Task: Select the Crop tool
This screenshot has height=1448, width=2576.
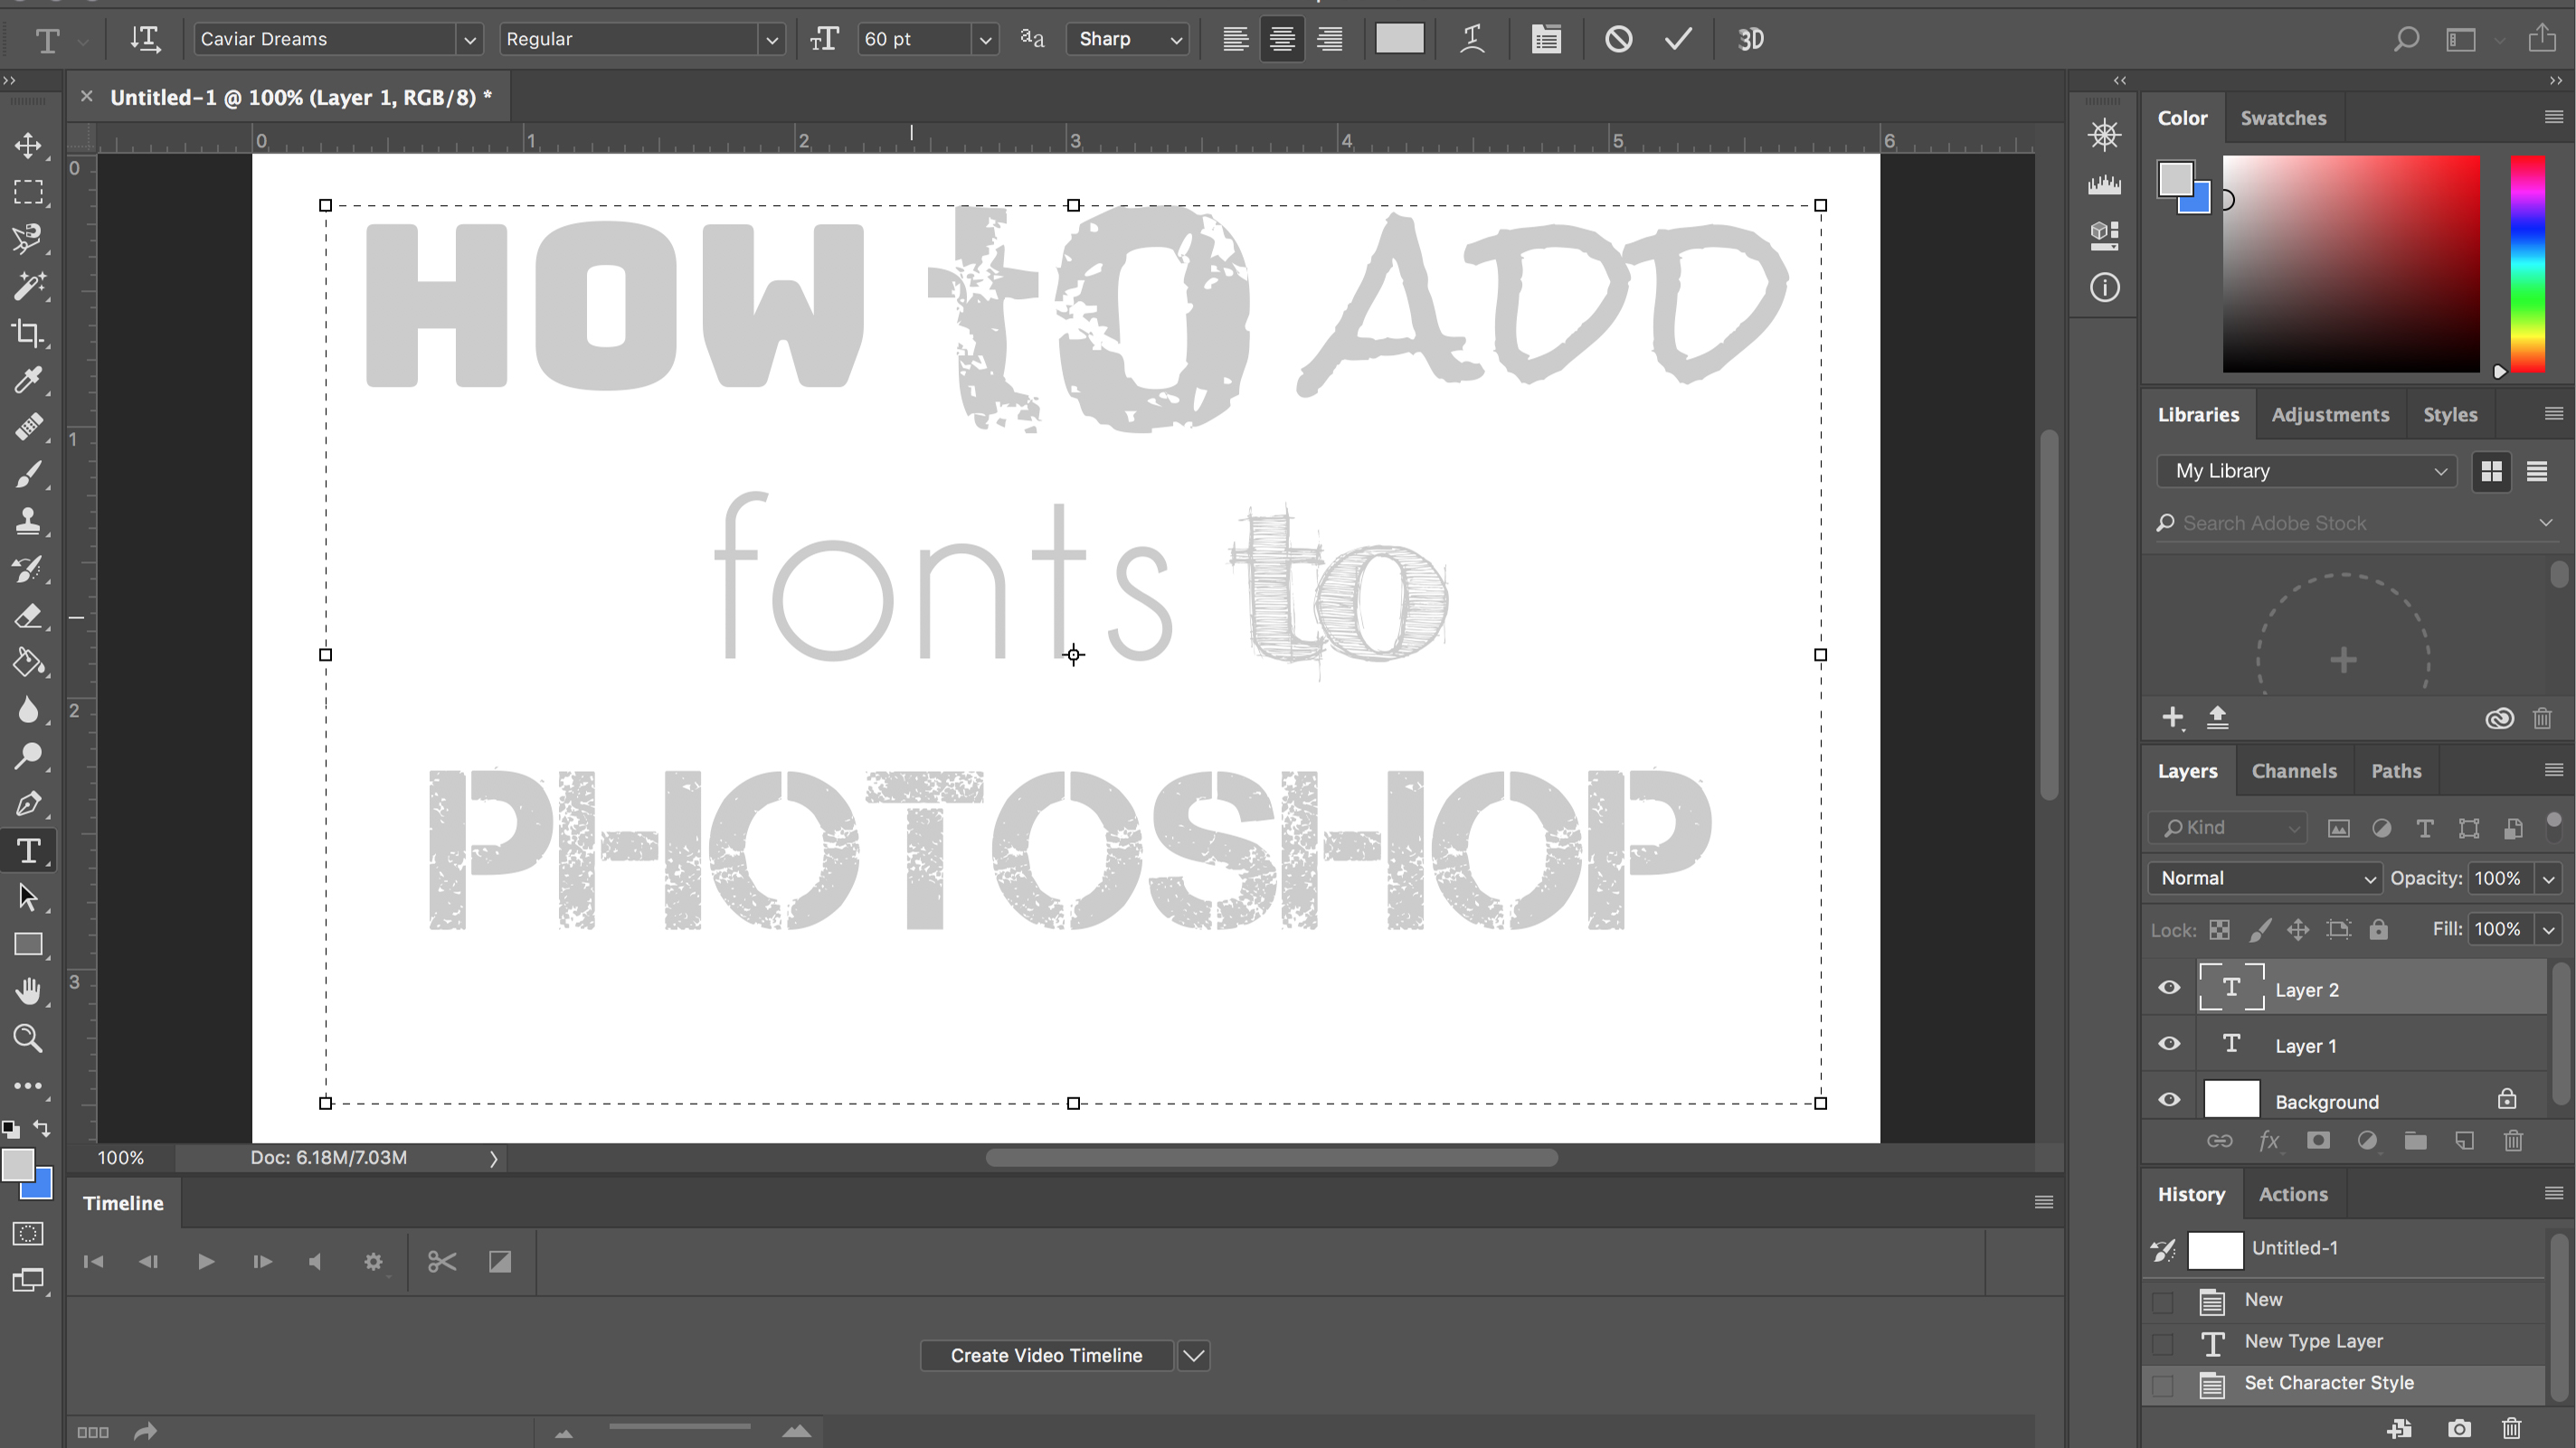Action: [26, 333]
